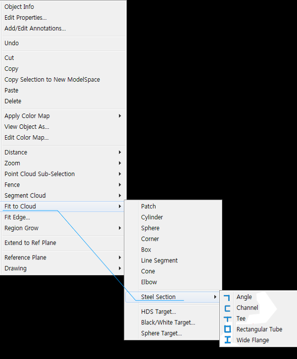Choose Sphere Target...

point(161,333)
